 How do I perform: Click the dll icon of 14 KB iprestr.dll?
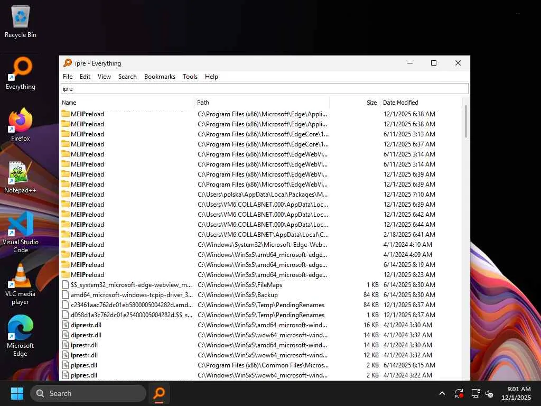pos(66,345)
